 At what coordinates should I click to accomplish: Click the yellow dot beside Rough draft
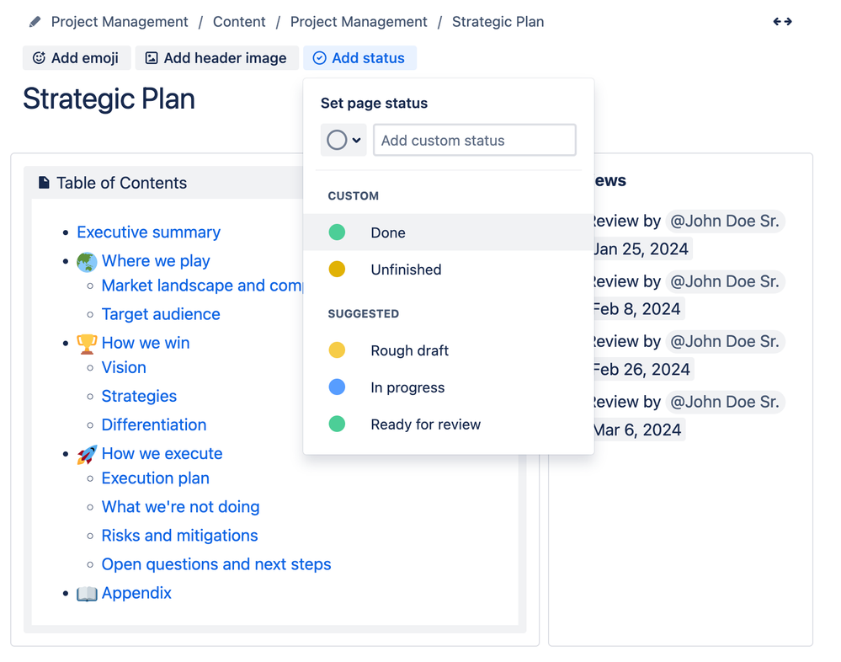(337, 350)
